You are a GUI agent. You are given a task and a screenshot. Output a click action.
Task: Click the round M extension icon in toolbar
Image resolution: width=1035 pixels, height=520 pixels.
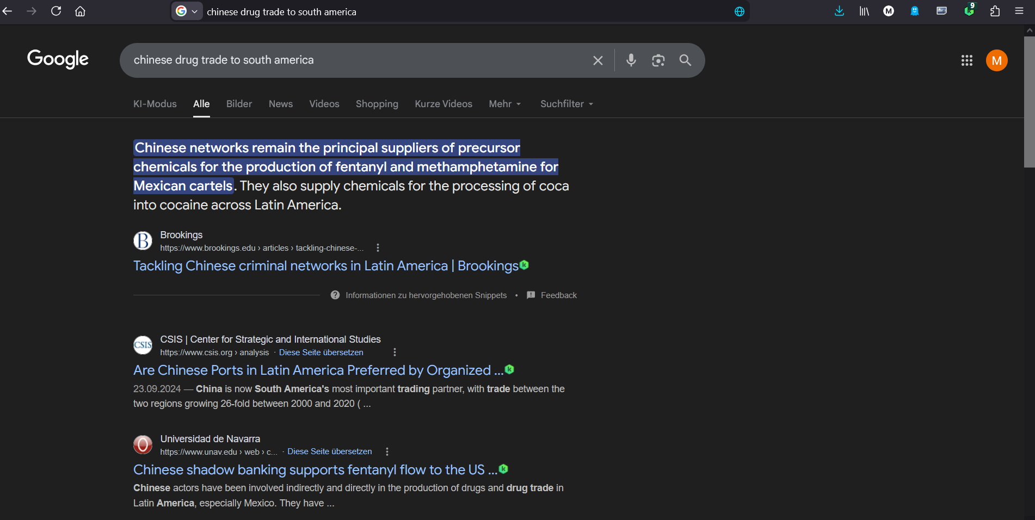[889, 11]
